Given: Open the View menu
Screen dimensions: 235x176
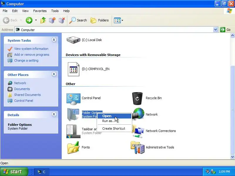Looking at the screenshot, I should [25, 11].
